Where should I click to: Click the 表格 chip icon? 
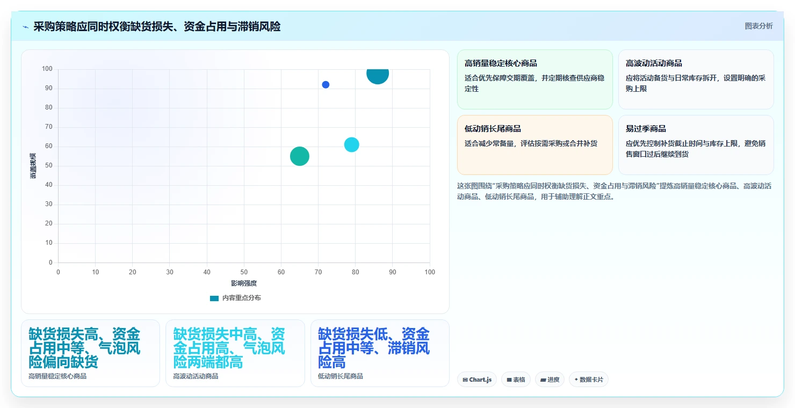(x=509, y=380)
